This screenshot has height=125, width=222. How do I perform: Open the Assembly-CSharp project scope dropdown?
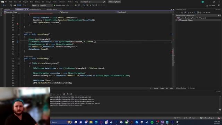pos(32,12)
